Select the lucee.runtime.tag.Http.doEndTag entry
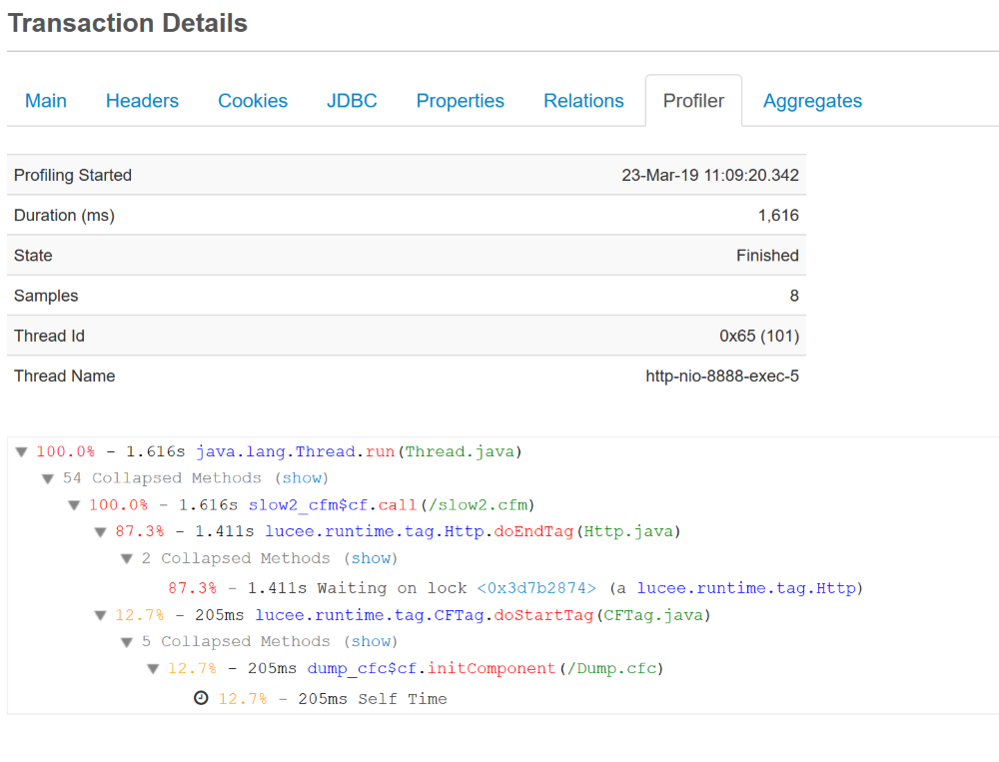This screenshot has height=762, width=999. 473,531
